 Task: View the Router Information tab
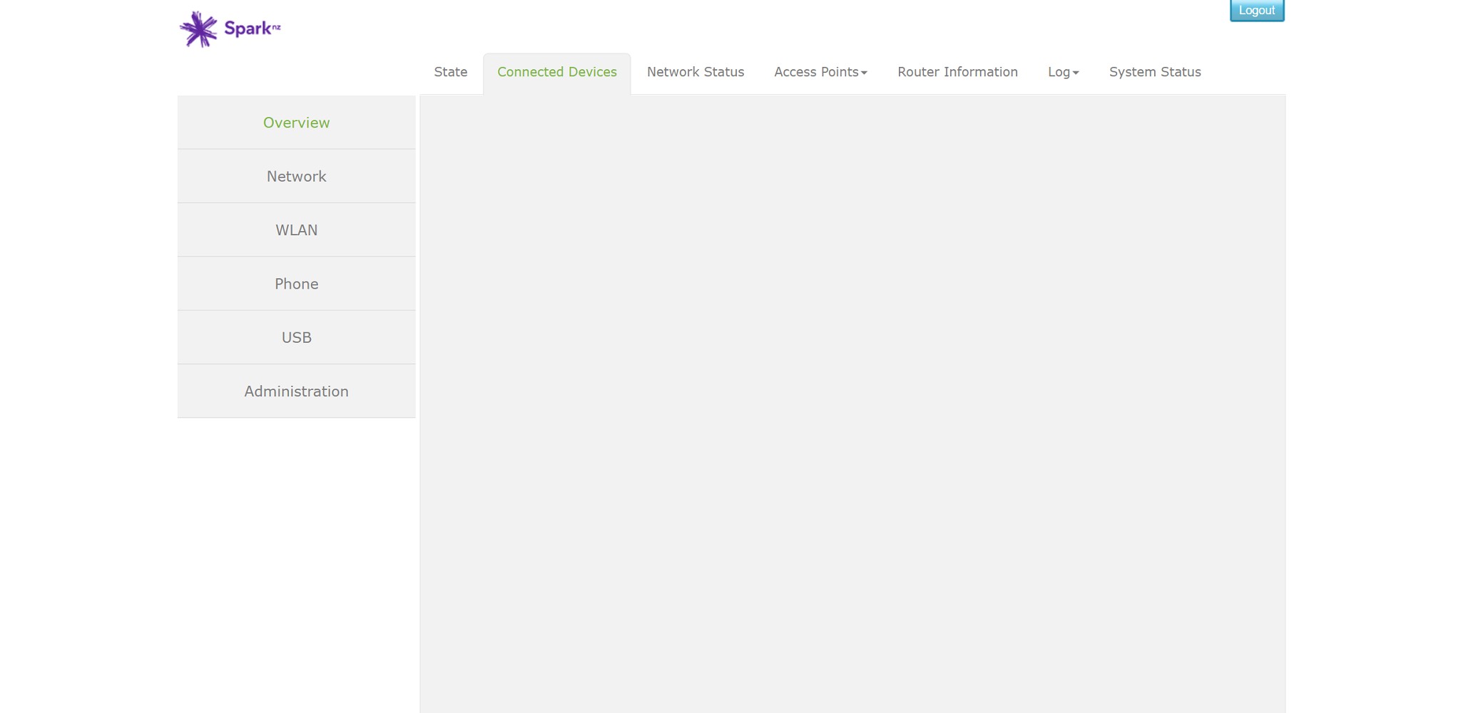point(957,72)
